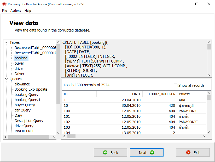Screen dimensions: 215x162
Task: Select the booking table in tree
Action: (21, 58)
